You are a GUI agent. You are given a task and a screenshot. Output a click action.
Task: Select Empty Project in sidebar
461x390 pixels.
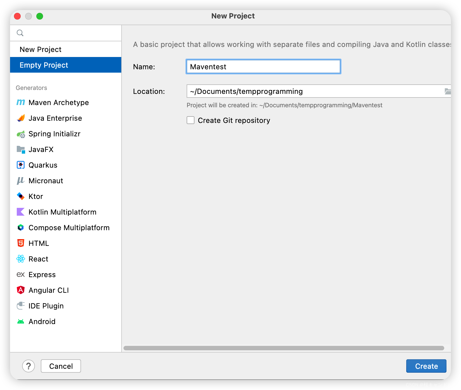click(x=66, y=65)
